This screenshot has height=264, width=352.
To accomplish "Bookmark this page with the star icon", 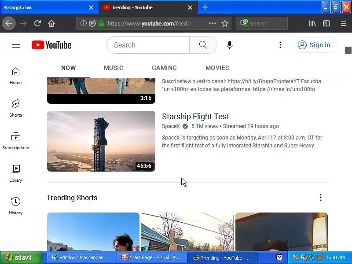I will (225, 23).
